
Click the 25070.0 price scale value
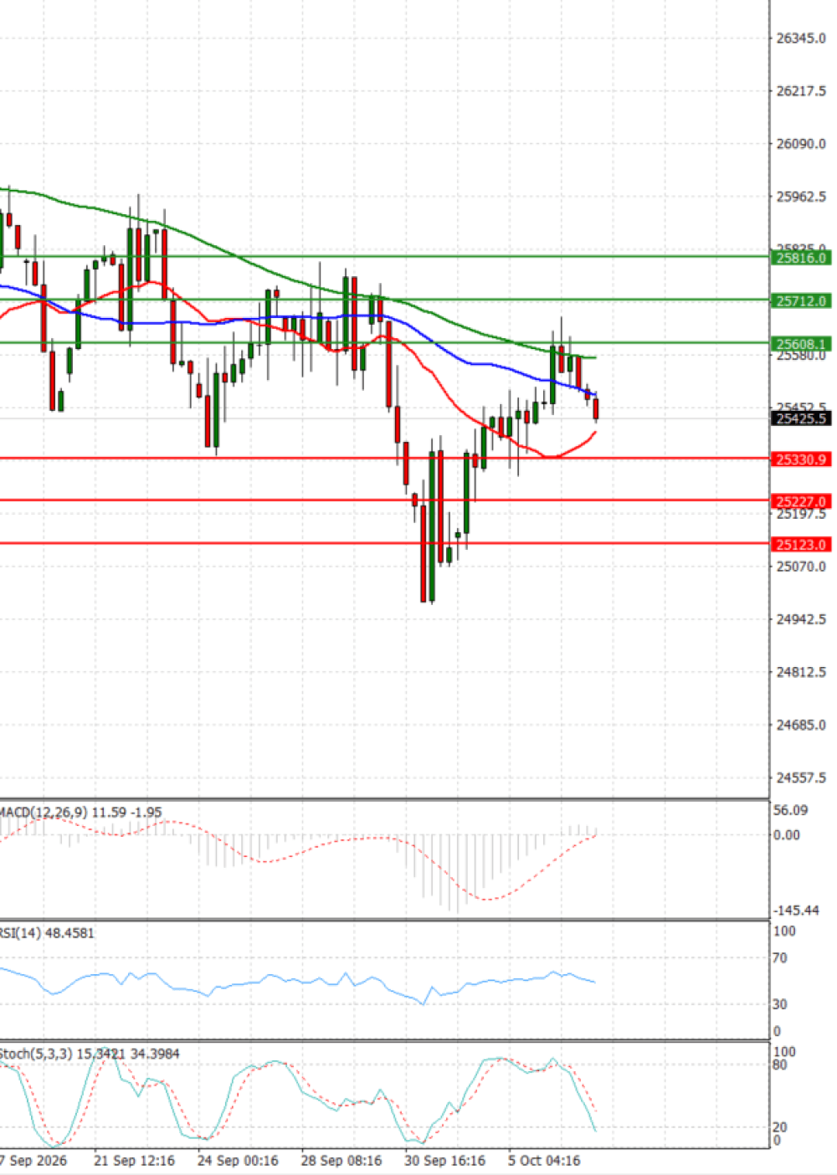801,567
